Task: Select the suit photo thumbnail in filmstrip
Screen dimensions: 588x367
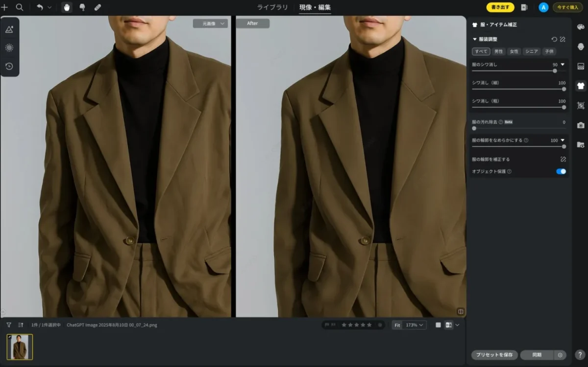Action: 20,347
